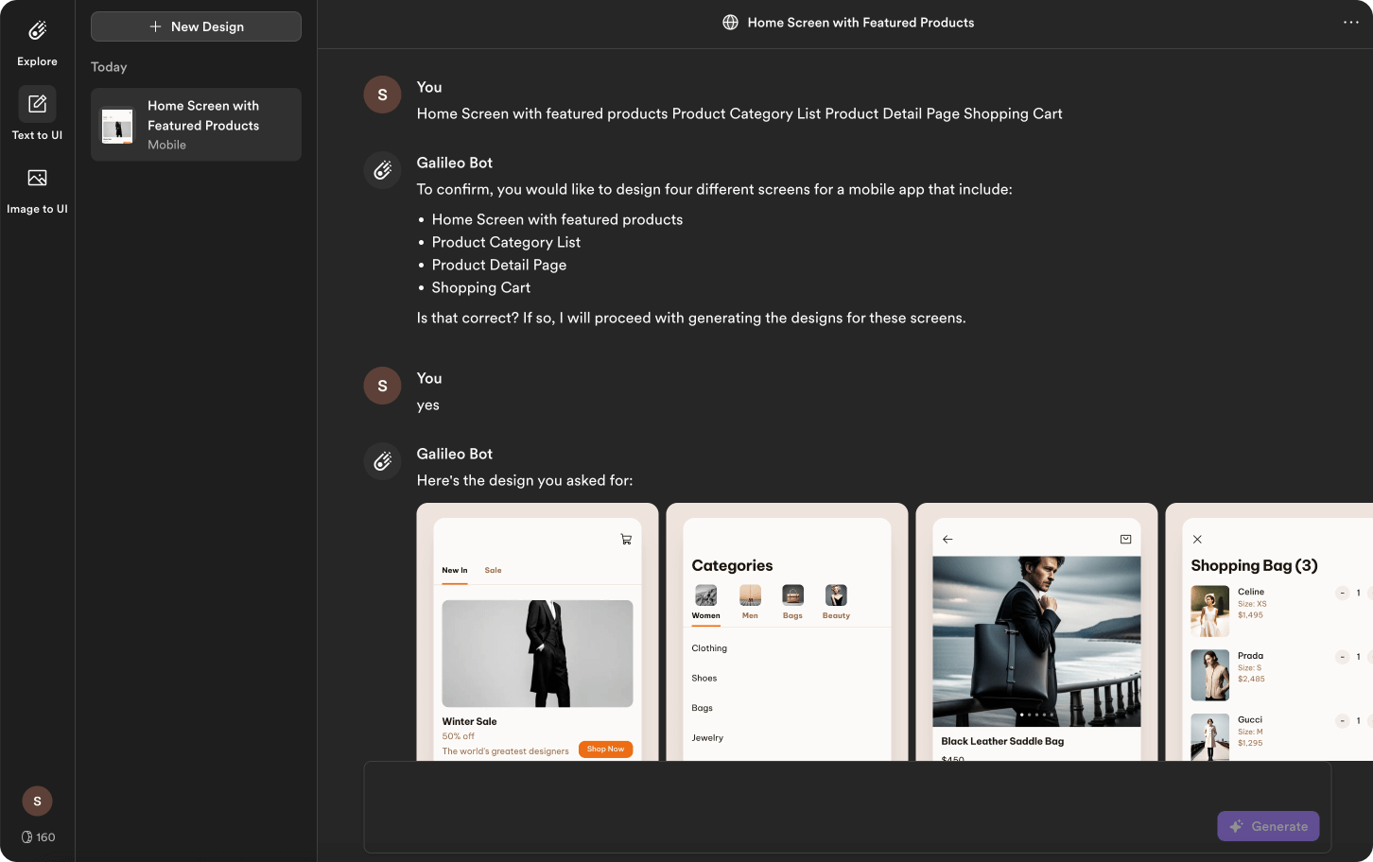The width and height of the screenshot is (1373, 862).
Task: Click the cart icon in home screen design
Action: coord(625,540)
